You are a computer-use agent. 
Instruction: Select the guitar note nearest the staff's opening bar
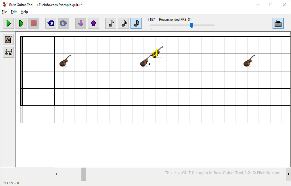click(x=65, y=61)
